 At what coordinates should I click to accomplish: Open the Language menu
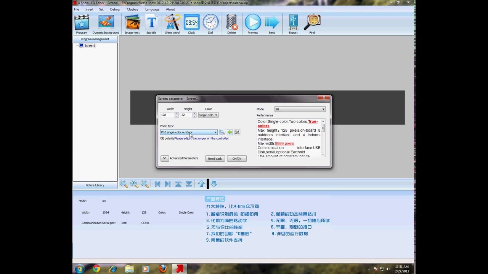click(x=152, y=9)
